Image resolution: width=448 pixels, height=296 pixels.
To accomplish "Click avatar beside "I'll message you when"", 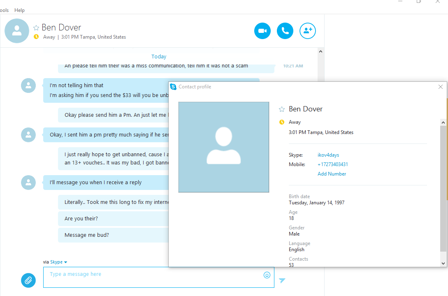I will 28,183.
